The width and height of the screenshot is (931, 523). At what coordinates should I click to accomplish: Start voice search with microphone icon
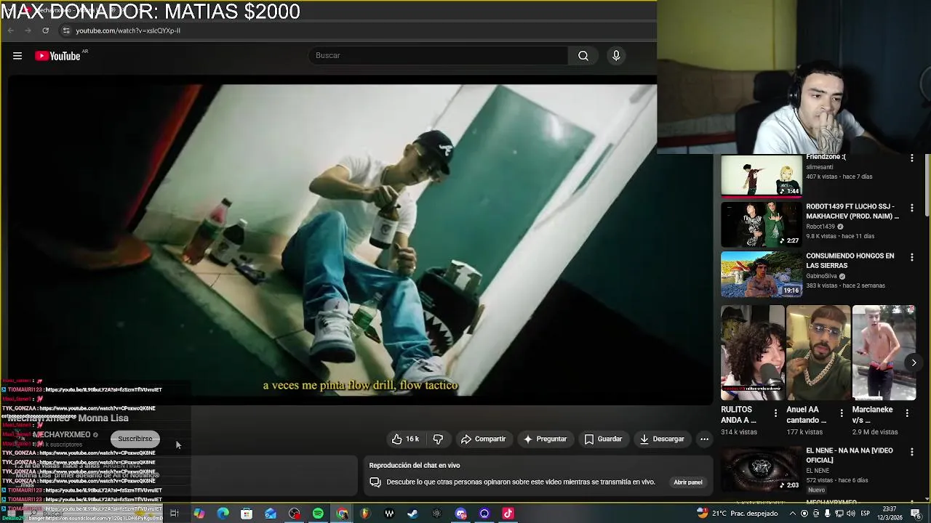tap(616, 56)
